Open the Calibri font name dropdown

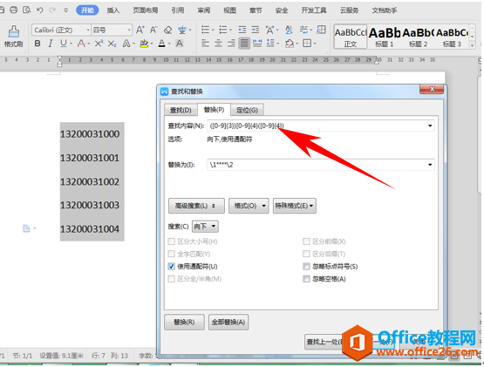pos(88,30)
